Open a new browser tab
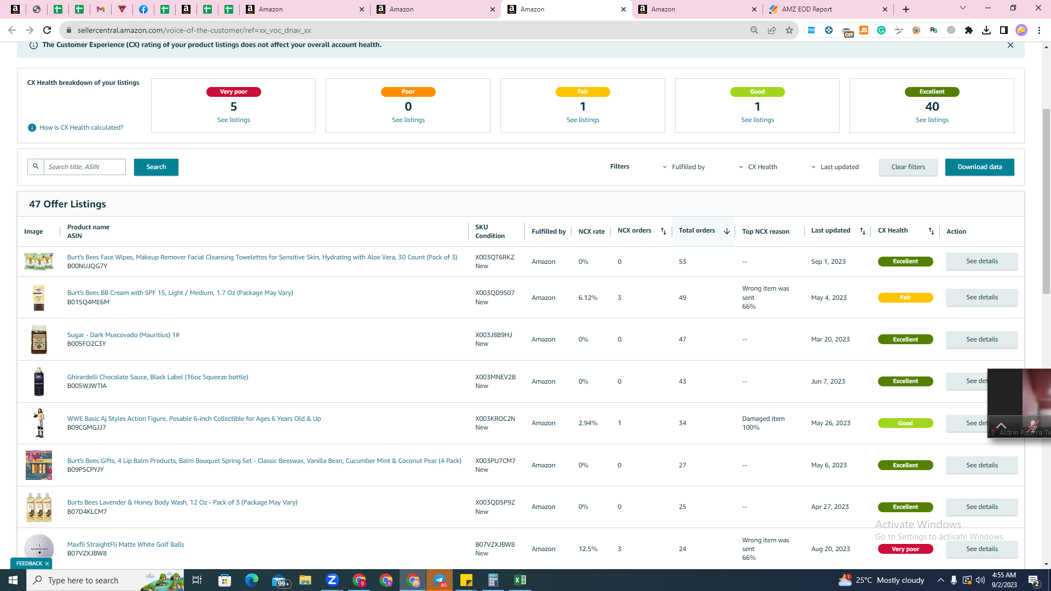The width and height of the screenshot is (1051, 591). 906,9
